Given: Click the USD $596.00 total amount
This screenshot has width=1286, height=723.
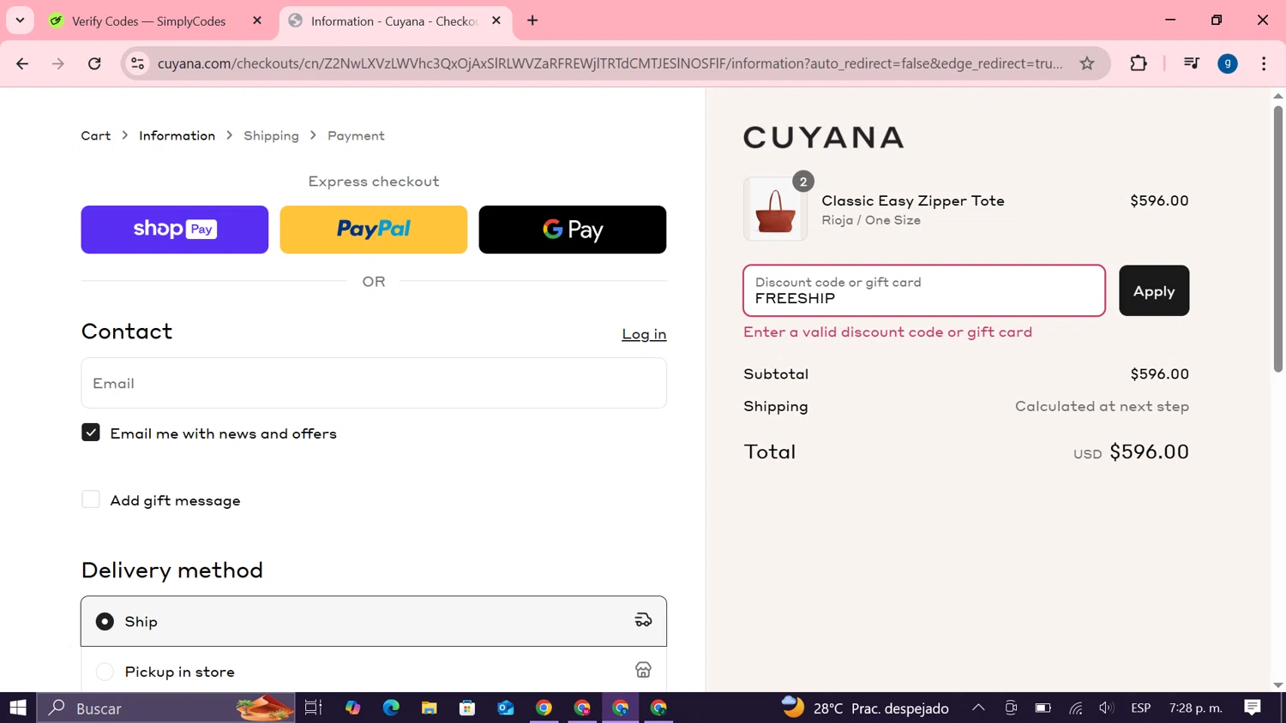Looking at the screenshot, I should [1132, 451].
